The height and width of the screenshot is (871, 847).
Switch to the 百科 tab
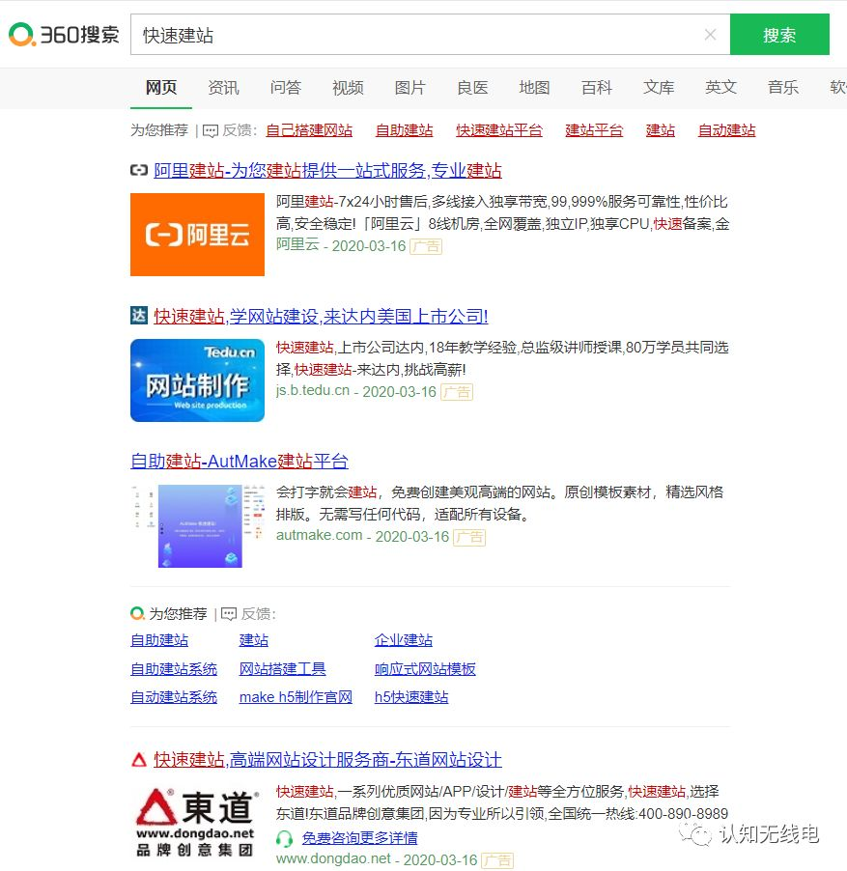(x=597, y=88)
